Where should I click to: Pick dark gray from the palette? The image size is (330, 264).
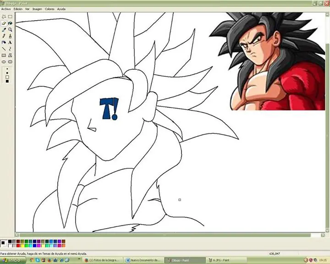click(x=14, y=241)
